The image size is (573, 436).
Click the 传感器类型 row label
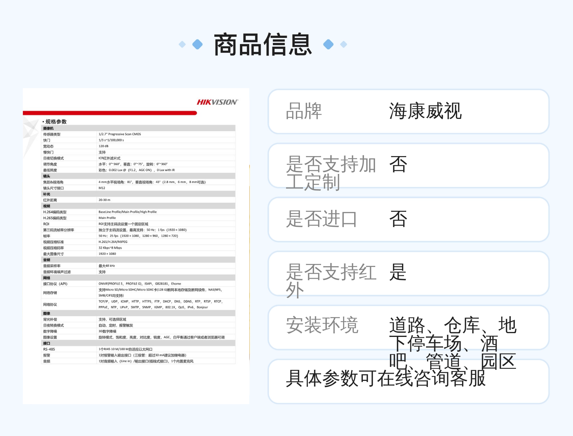[52, 134]
